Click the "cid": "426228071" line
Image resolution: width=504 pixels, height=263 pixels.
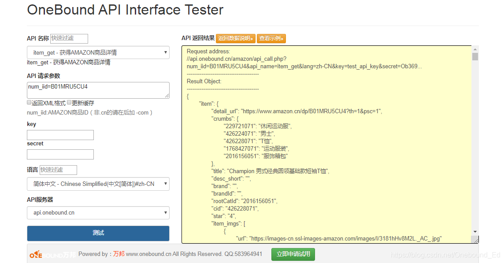pyautogui.click(x=235, y=208)
